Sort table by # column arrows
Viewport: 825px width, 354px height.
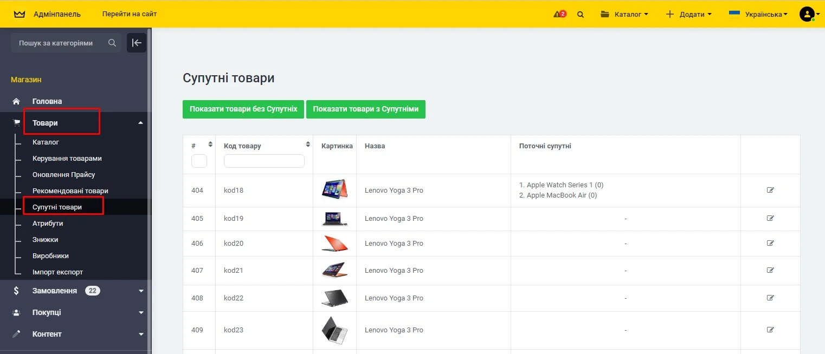210,145
